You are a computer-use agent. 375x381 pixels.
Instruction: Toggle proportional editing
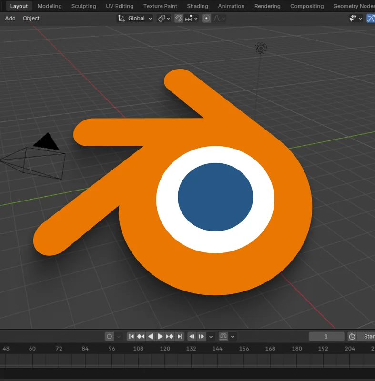(206, 18)
